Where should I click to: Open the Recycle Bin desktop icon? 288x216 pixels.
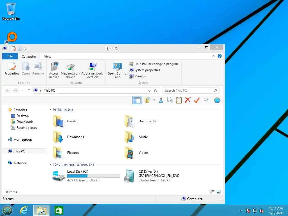coord(11,11)
